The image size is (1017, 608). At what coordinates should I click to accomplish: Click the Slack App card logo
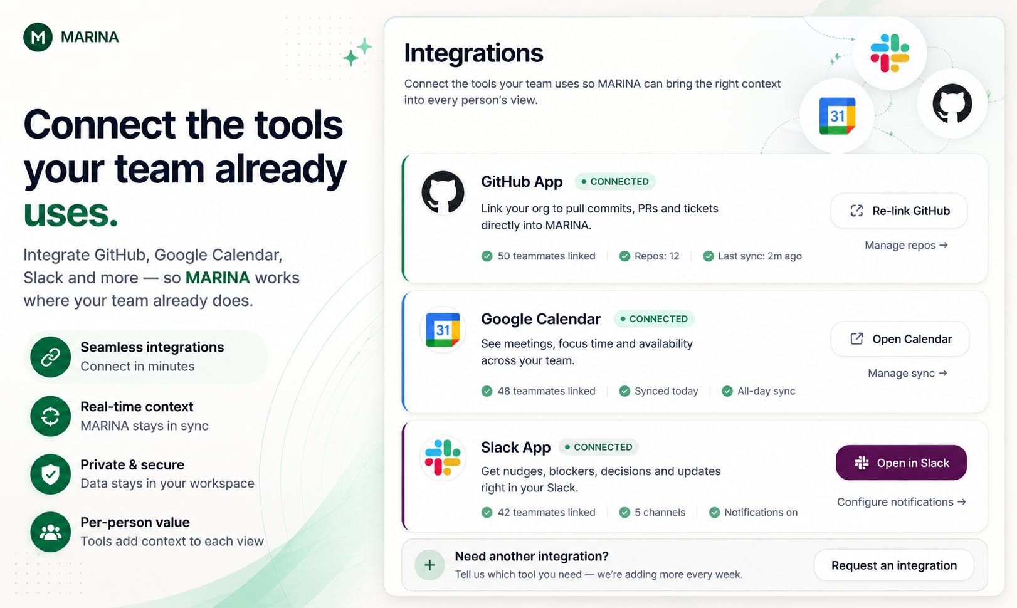(443, 458)
